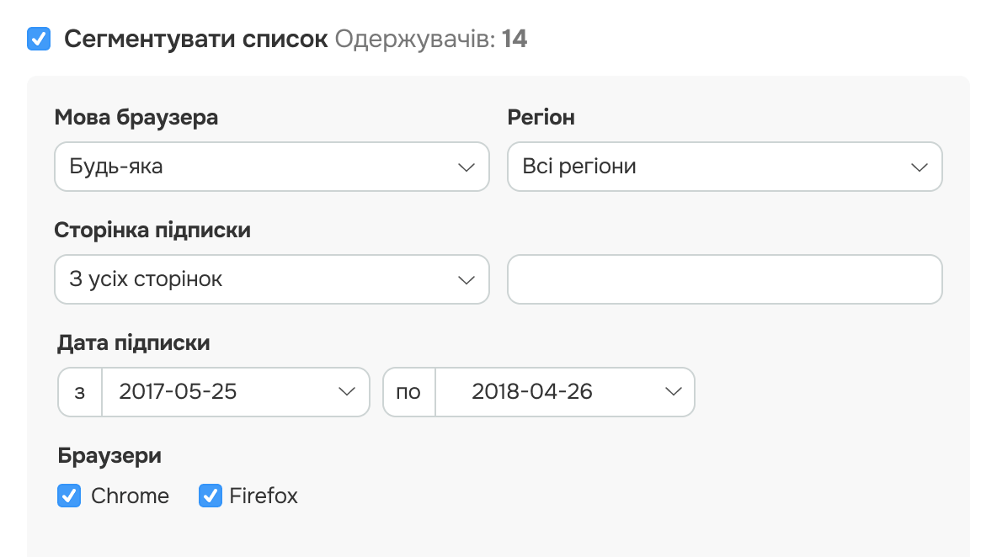Open the Регіон dropdown showing Всі регіони

point(724,167)
